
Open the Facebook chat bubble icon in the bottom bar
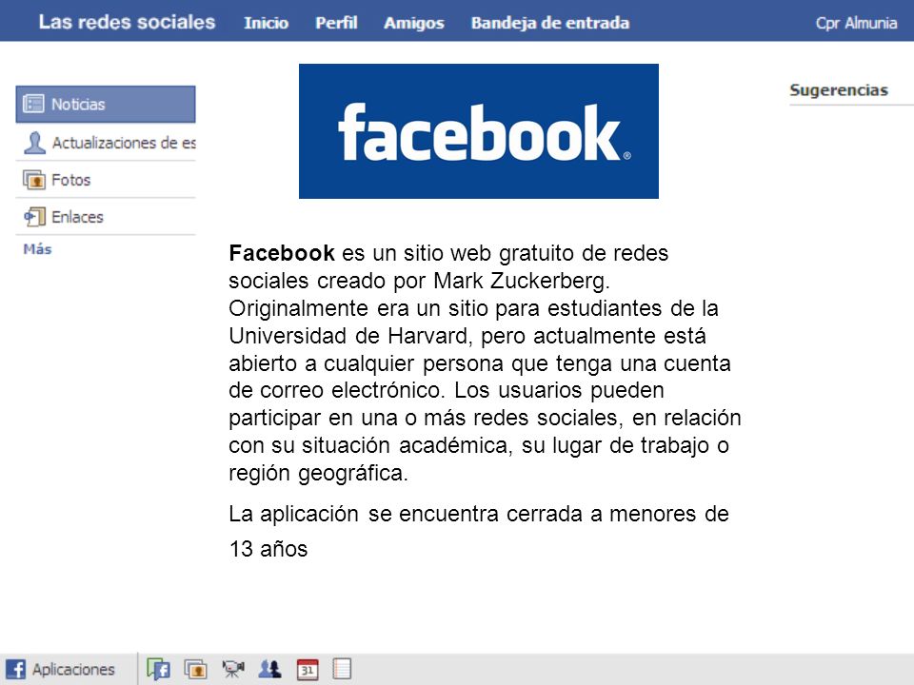(159, 669)
